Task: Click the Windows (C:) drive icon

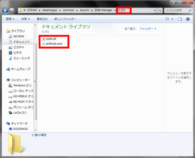Action: point(11,85)
